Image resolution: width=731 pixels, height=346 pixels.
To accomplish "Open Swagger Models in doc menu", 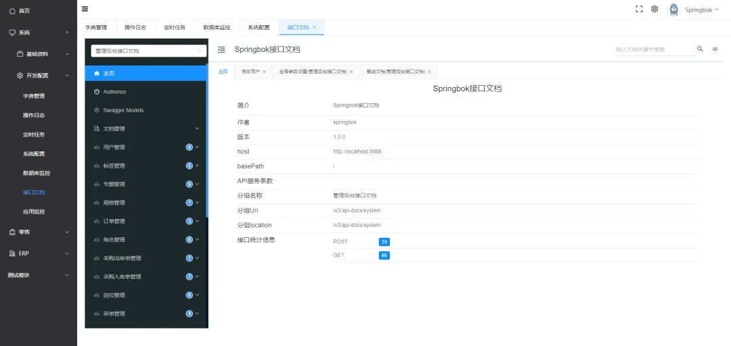I will click(146, 110).
